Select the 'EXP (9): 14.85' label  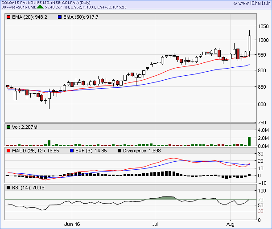pyautogui.click(x=91, y=151)
